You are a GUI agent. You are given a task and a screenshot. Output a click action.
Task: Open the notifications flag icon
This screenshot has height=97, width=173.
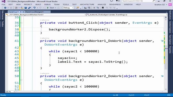tap(117, 1)
